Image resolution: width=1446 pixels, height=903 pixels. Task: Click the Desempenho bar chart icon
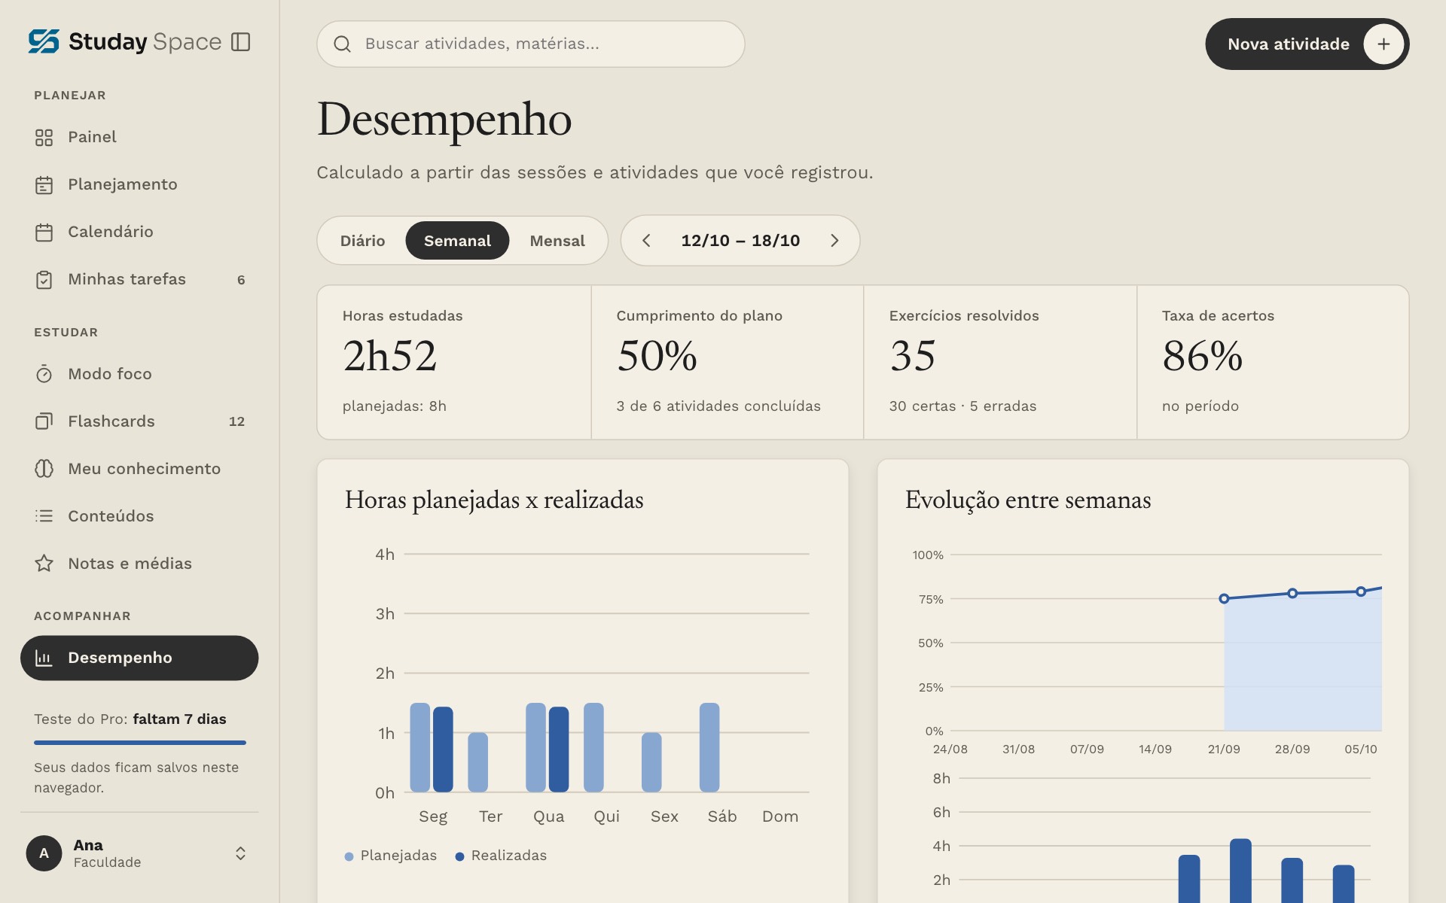pos(44,658)
